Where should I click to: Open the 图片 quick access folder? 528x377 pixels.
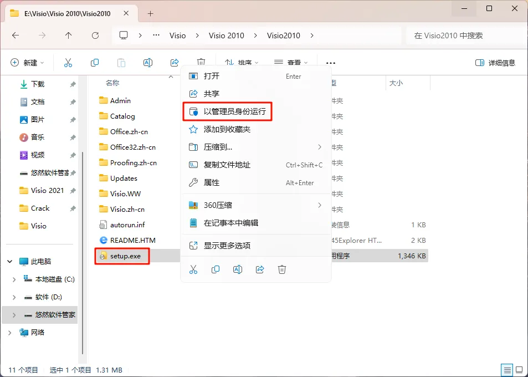tap(38, 120)
